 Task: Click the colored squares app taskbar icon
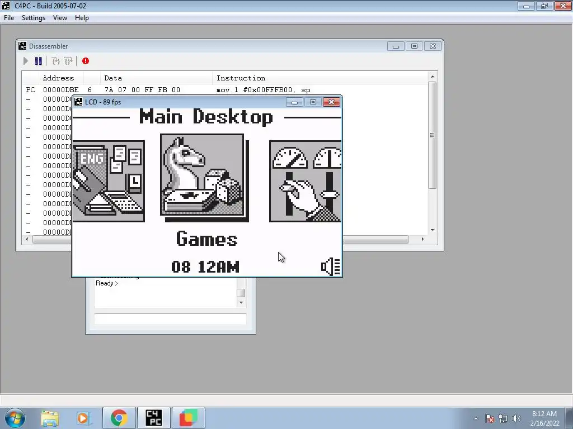tap(189, 418)
